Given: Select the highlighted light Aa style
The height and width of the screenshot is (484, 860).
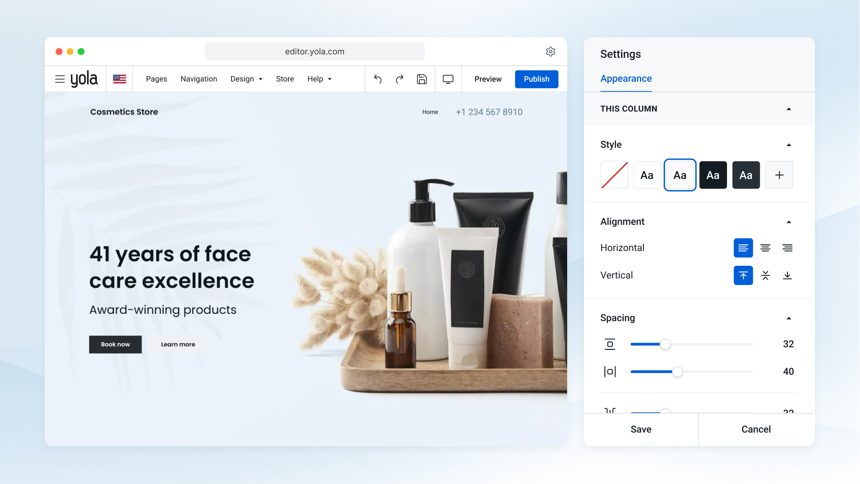Looking at the screenshot, I should pyautogui.click(x=680, y=175).
